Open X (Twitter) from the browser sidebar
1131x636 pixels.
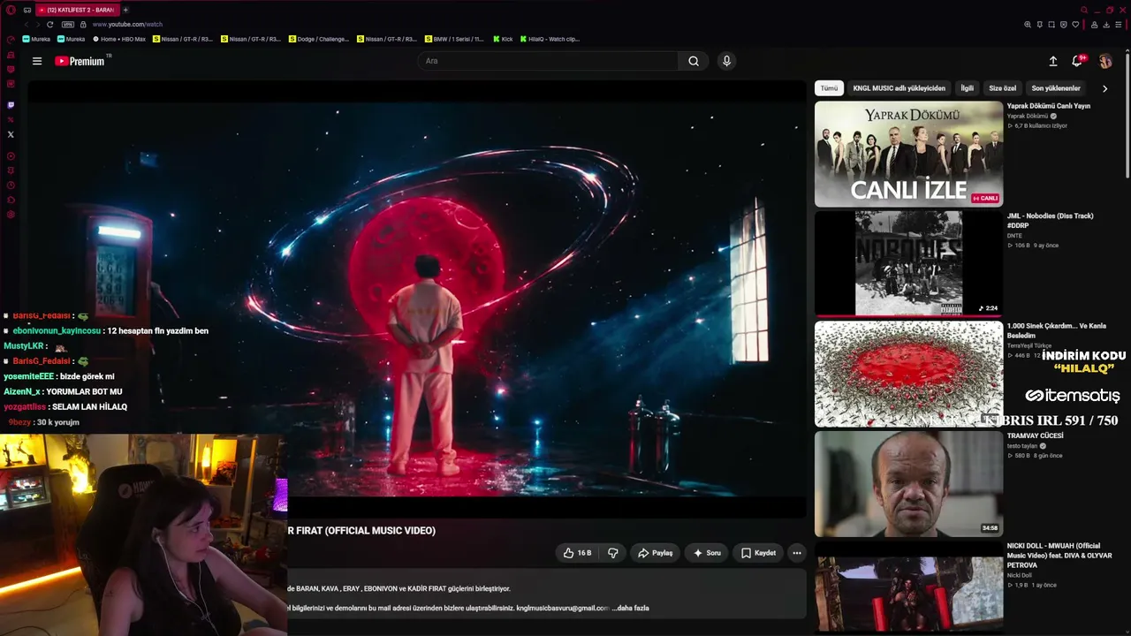[x=11, y=134]
